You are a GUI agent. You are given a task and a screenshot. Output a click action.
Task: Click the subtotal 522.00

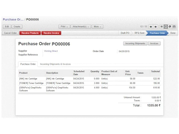[x=156, y=79]
